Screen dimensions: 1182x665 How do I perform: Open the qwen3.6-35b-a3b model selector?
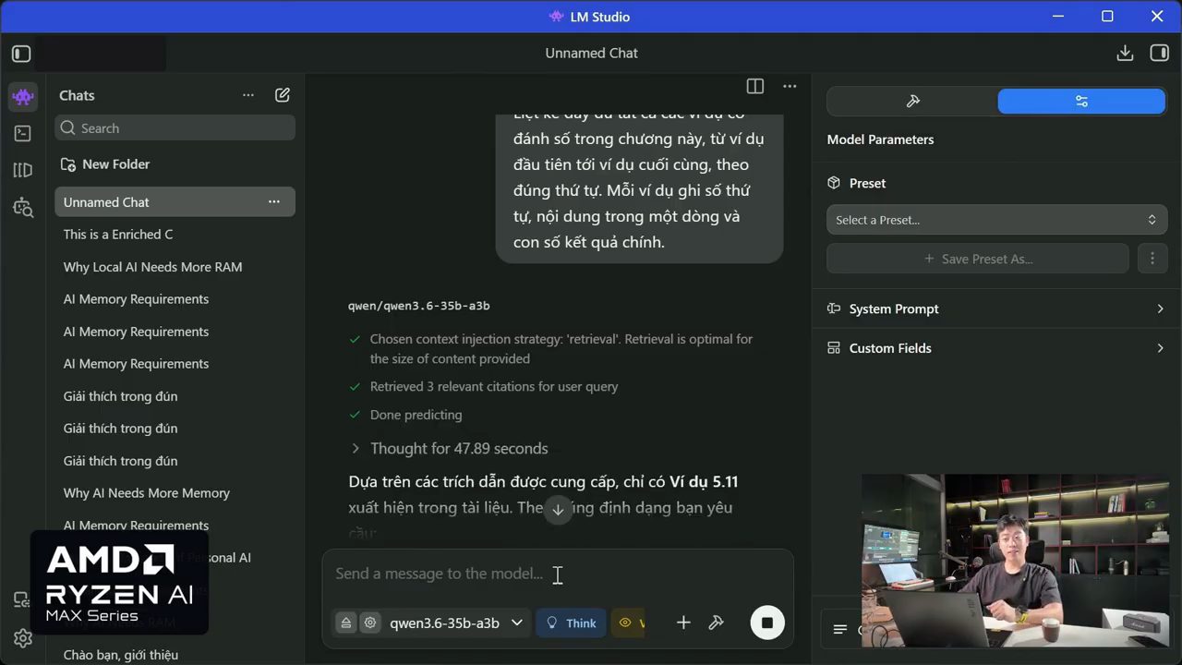coord(456,623)
